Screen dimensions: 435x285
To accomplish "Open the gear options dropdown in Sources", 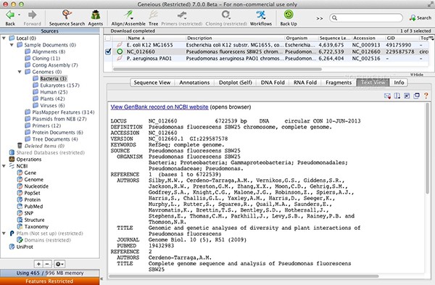I will coord(59,264).
